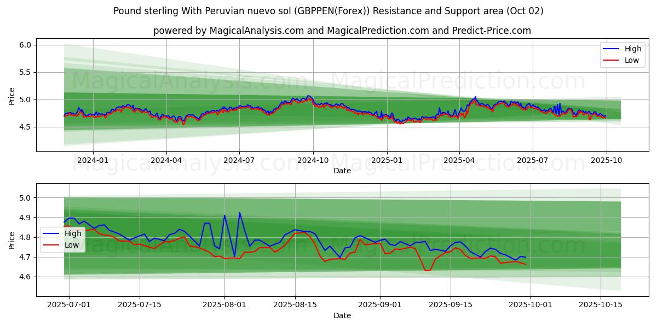The height and width of the screenshot is (328, 657).
Task: Click the Date x-axis label of top chart
Action: tap(342, 171)
